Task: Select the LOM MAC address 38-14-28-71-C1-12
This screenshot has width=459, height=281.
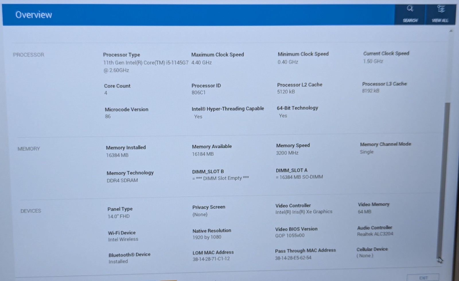Action: point(211,259)
